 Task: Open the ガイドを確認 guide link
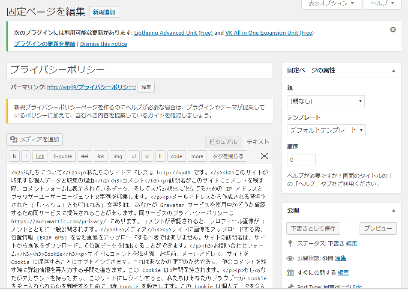tap(165, 116)
